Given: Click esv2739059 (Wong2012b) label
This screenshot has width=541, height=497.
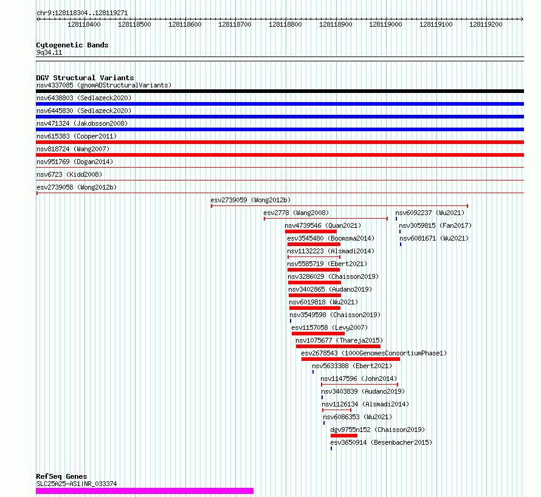Looking at the screenshot, I should coord(250,200).
